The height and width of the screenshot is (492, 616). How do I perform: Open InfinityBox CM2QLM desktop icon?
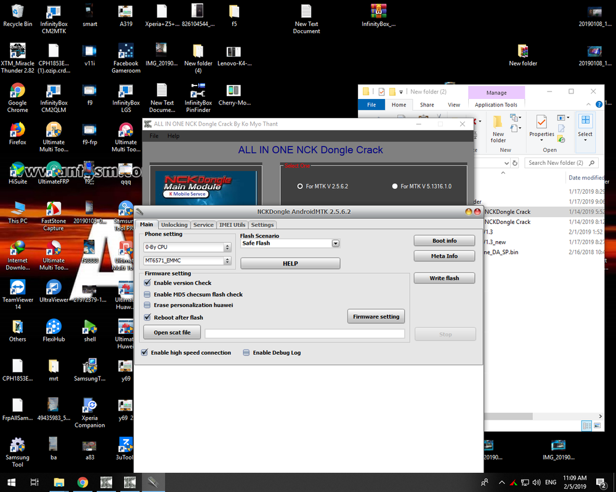(54, 98)
